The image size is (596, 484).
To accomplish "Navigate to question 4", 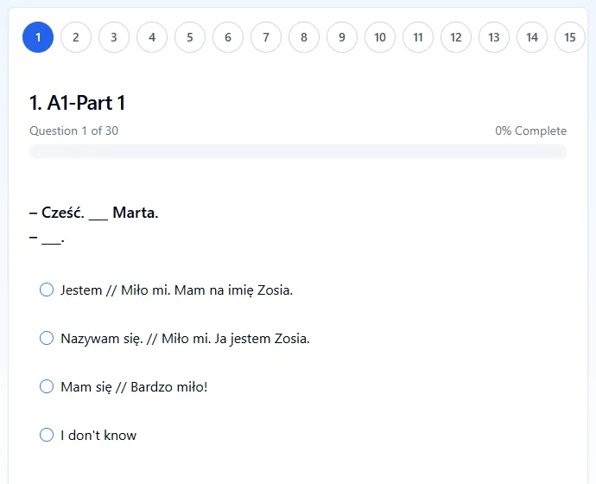I will click(x=152, y=37).
